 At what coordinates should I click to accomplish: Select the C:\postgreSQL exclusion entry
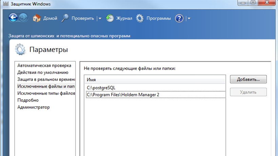(x=101, y=88)
